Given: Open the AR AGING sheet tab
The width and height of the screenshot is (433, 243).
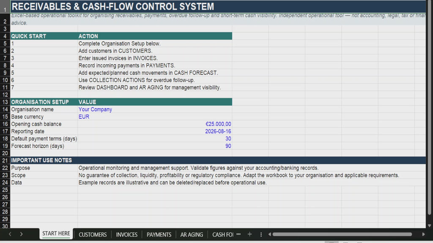Looking at the screenshot, I should (x=192, y=235).
